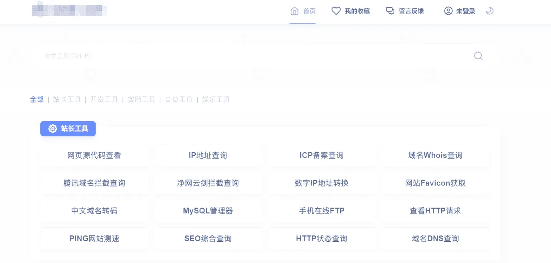Open 网站Favicon获取 tool

pos(435,183)
